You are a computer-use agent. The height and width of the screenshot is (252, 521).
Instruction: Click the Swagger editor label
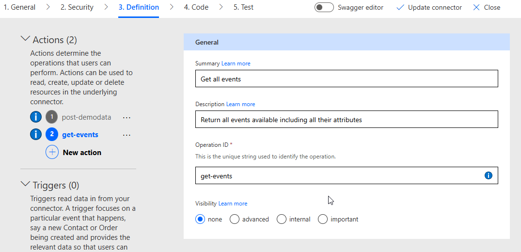(361, 7)
